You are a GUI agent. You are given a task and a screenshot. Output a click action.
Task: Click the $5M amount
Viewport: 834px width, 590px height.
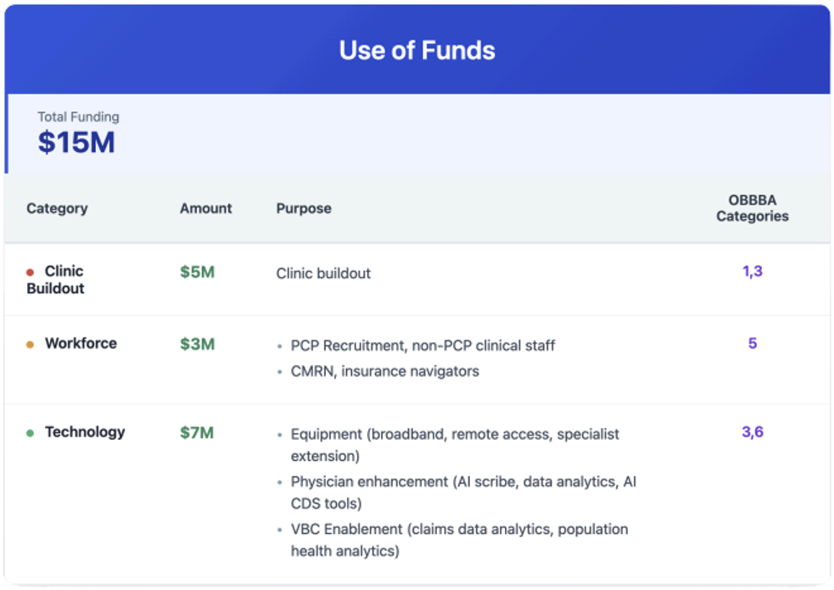coord(197,273)
